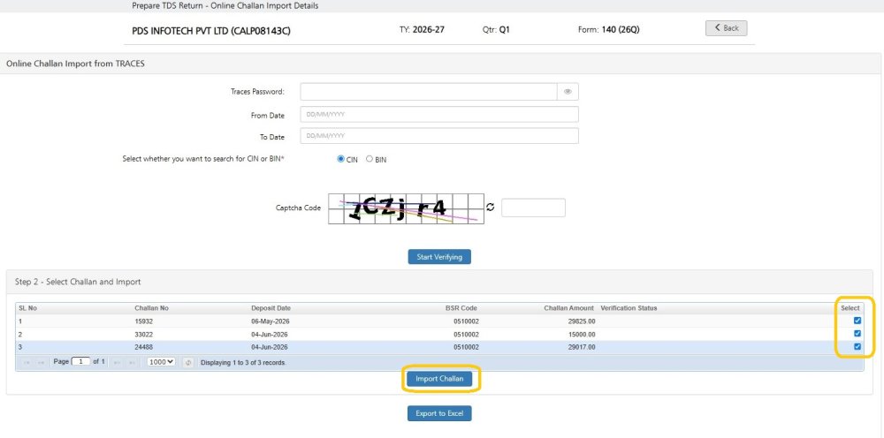Go to last page of challan grid
Image resolution: width=884 pixels, height=438 pixels.
point(132,362)
